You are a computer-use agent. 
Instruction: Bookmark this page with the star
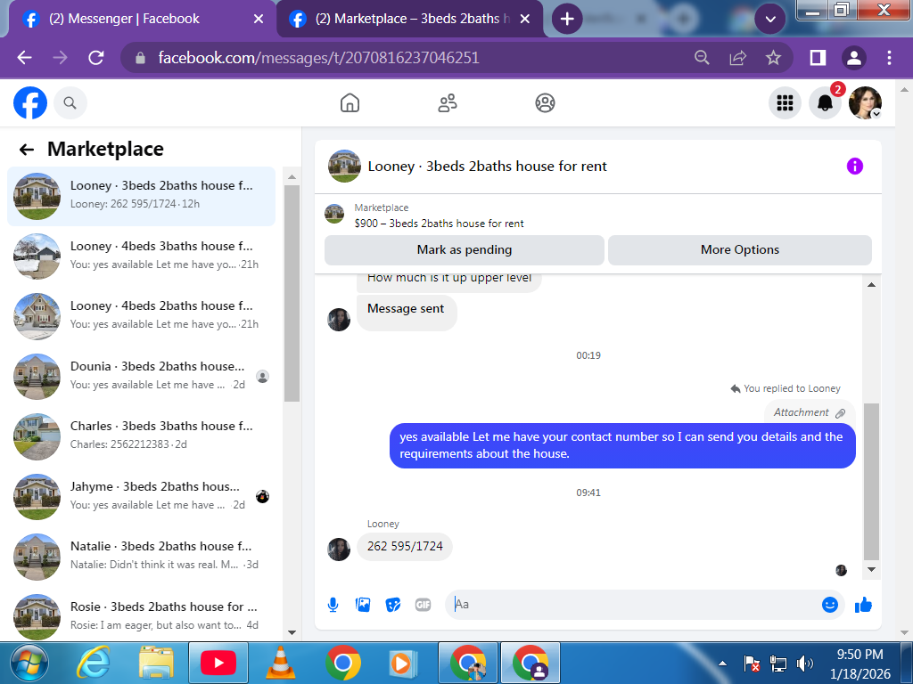tap(773, 58)
